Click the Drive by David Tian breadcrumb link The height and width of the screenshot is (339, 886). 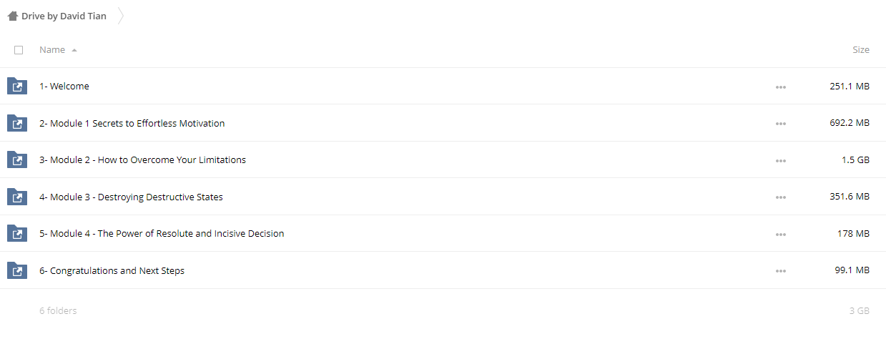(x=64, y=16)
